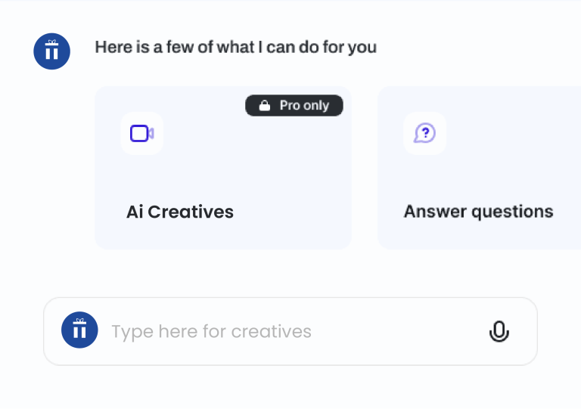581x409 pixels.
Task: Click the video camera icon on Ai Creatives
Action: click(x=141, y=134)
